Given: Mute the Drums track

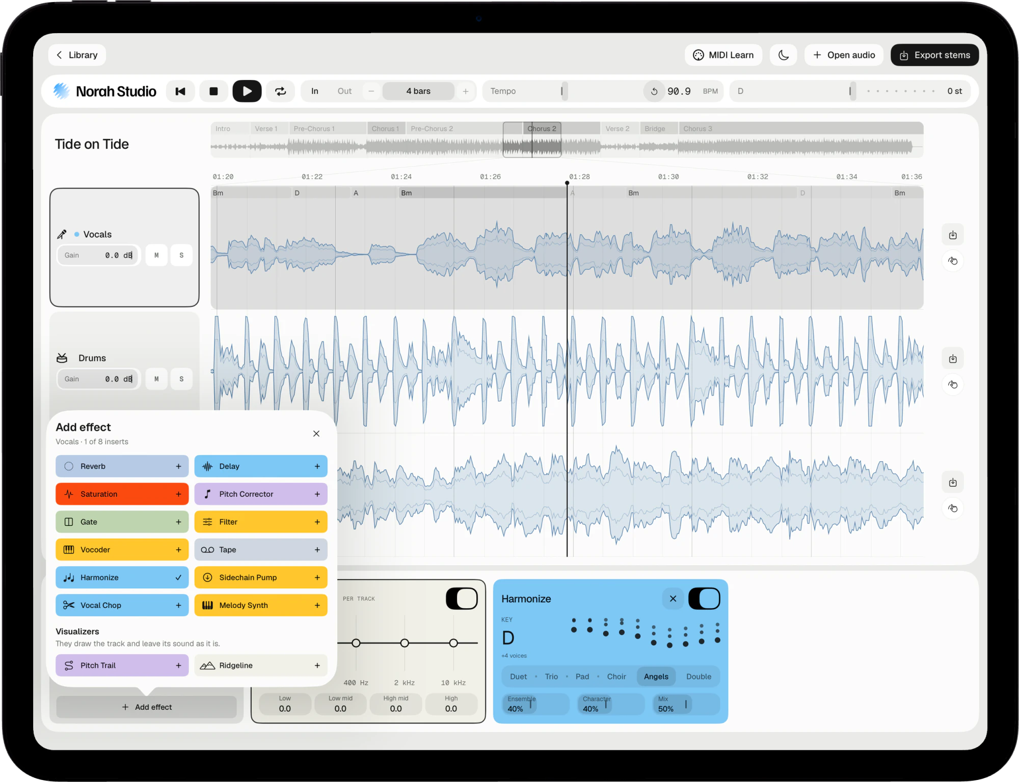Looking at the screenshot, I should tap(156, 379).
